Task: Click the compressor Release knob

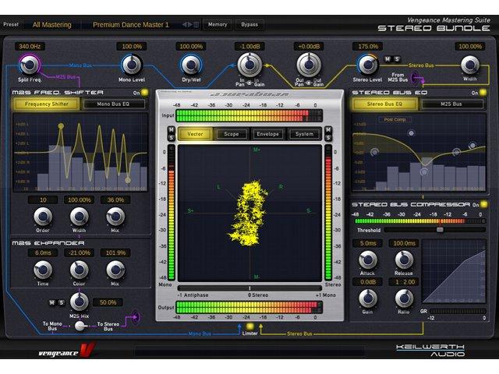Action: tap(404, 259)
